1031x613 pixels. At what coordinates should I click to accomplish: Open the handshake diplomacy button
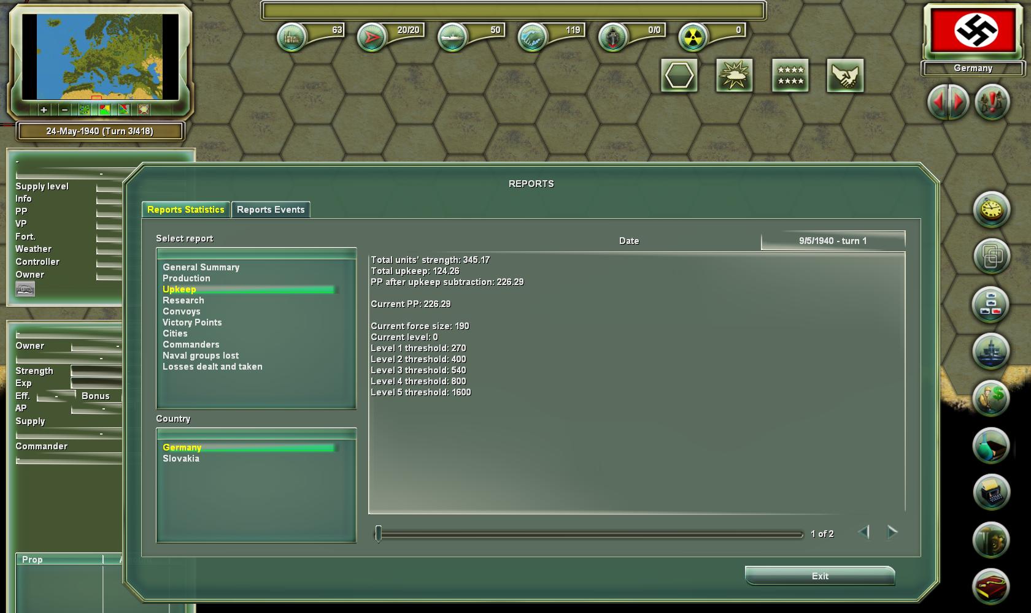point(846,75)
